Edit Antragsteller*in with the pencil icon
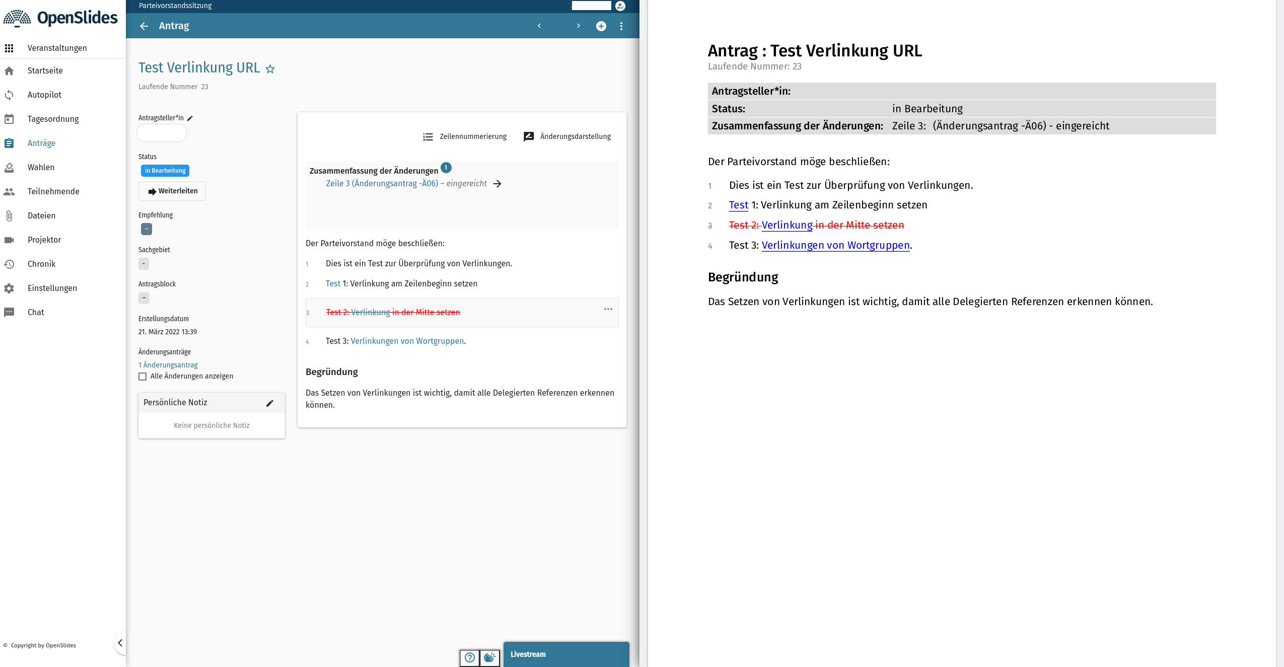 pos(190,117)
